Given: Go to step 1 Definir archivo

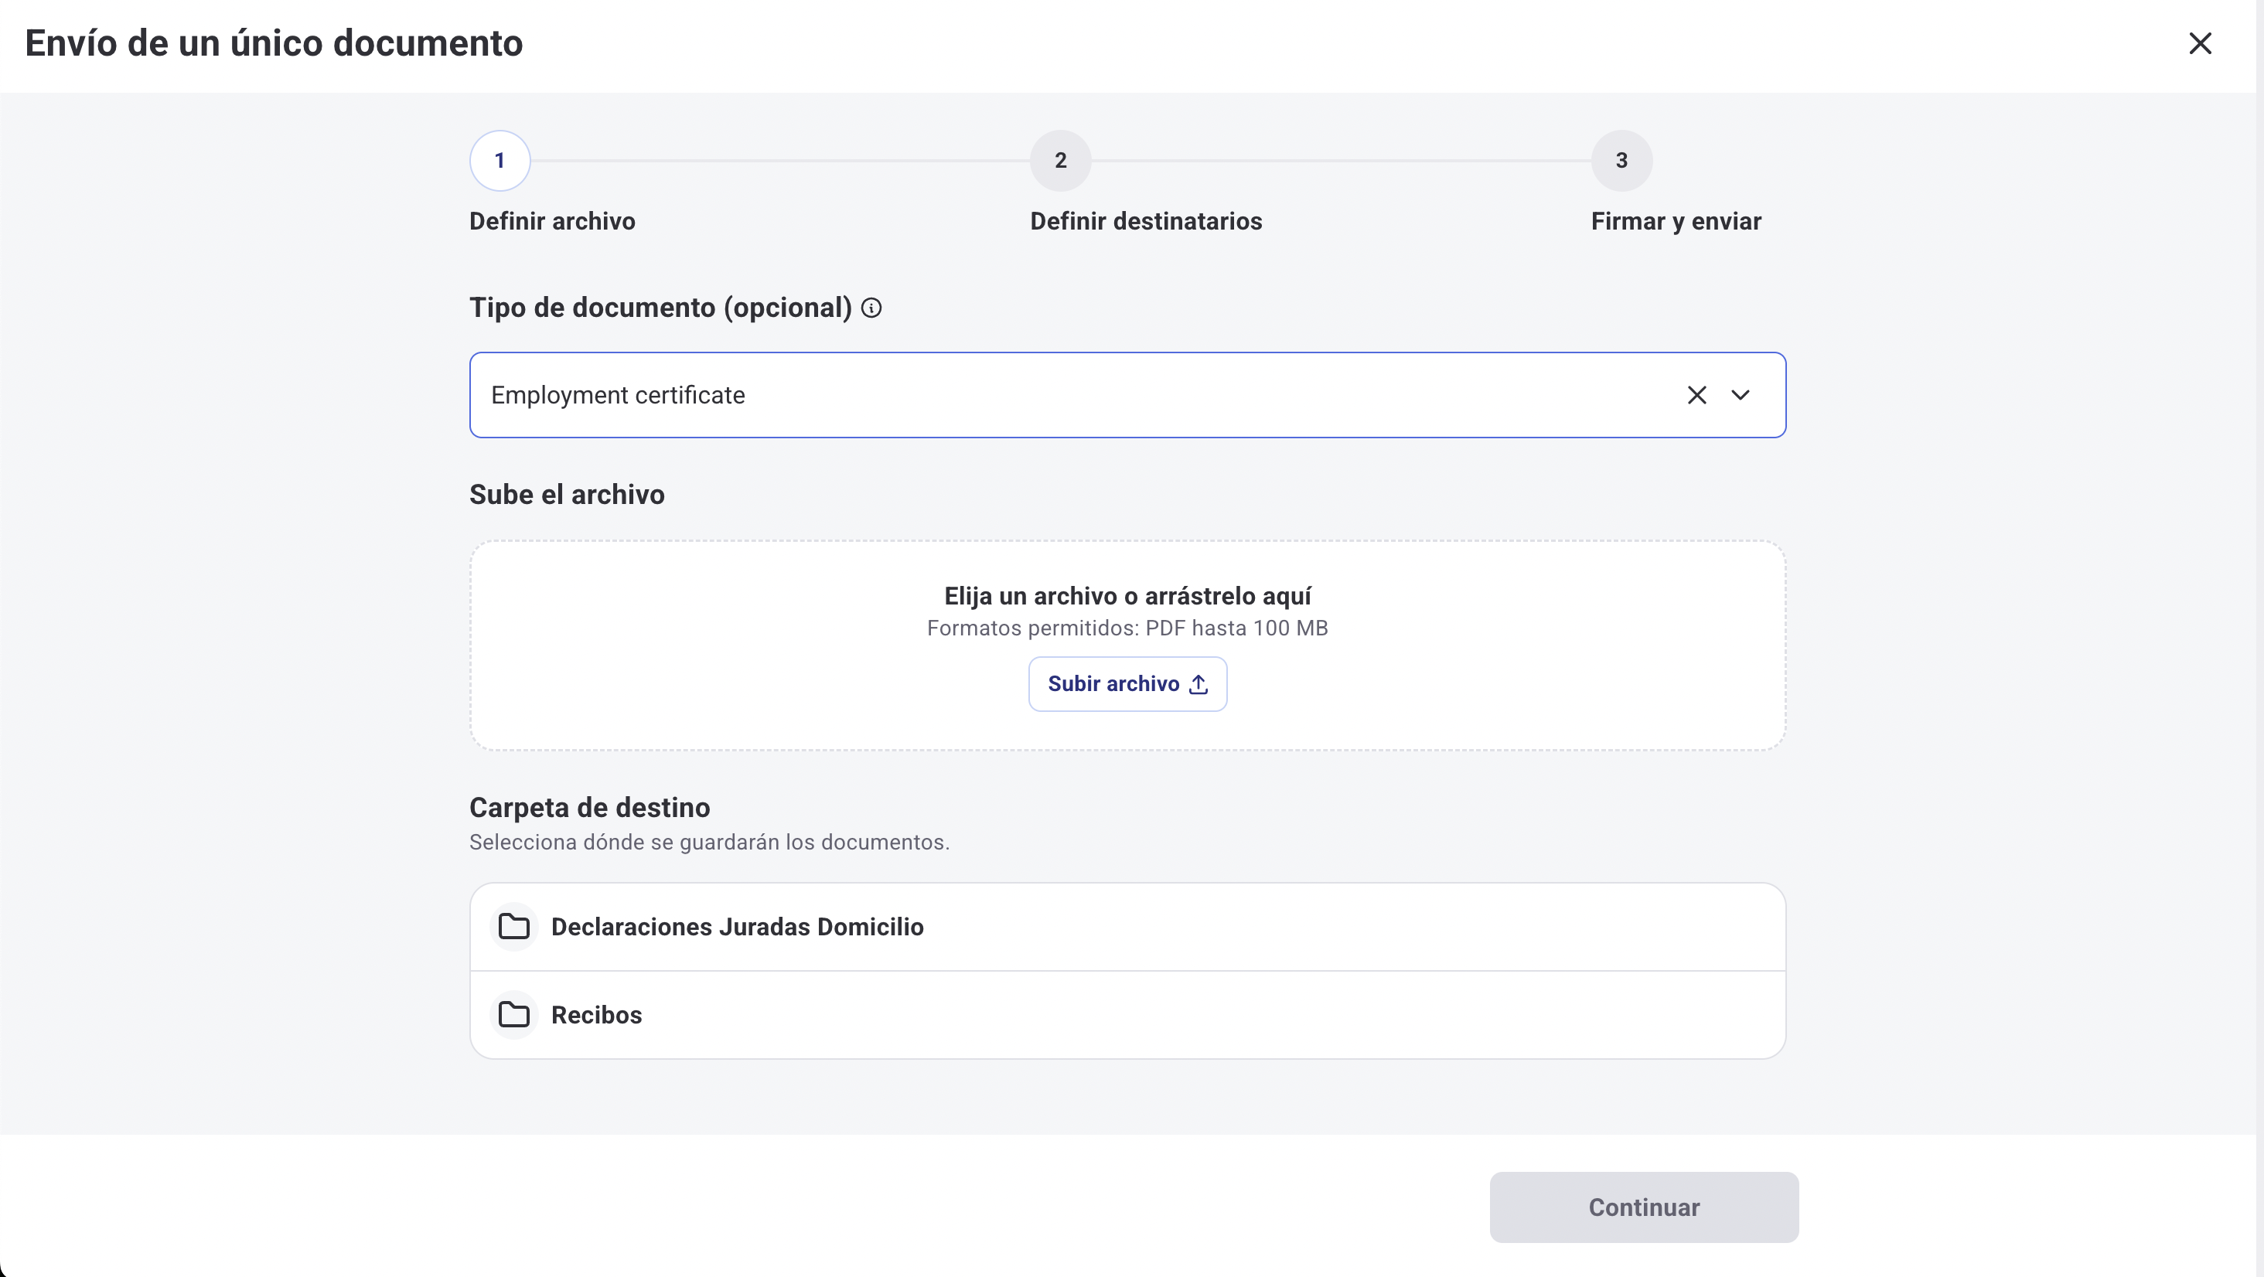Looking at the screenshot, I should [x=500, y=161].
